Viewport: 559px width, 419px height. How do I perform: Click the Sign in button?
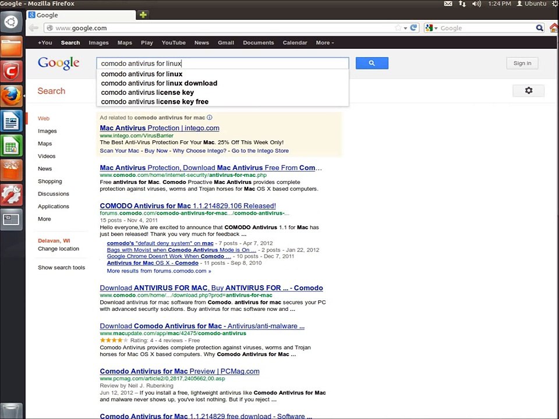click(522, 63)
